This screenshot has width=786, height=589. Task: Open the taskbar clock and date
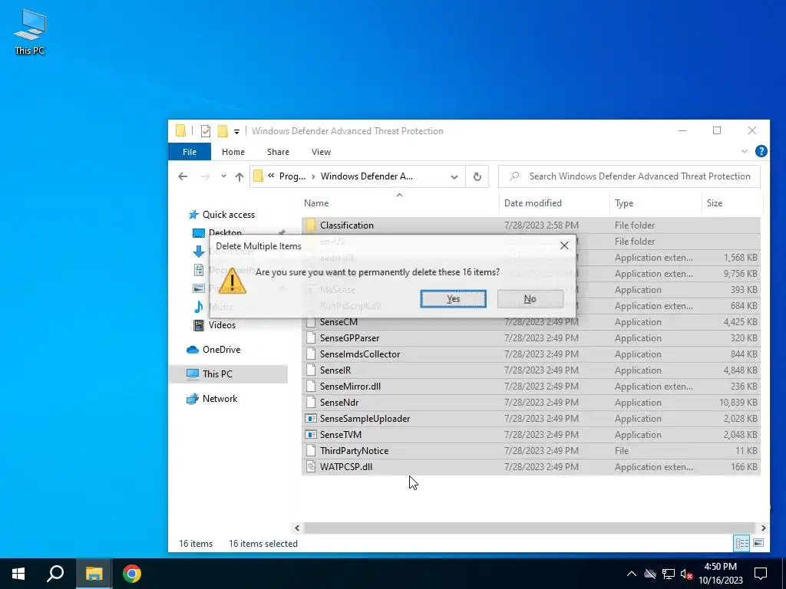[720, 574]
